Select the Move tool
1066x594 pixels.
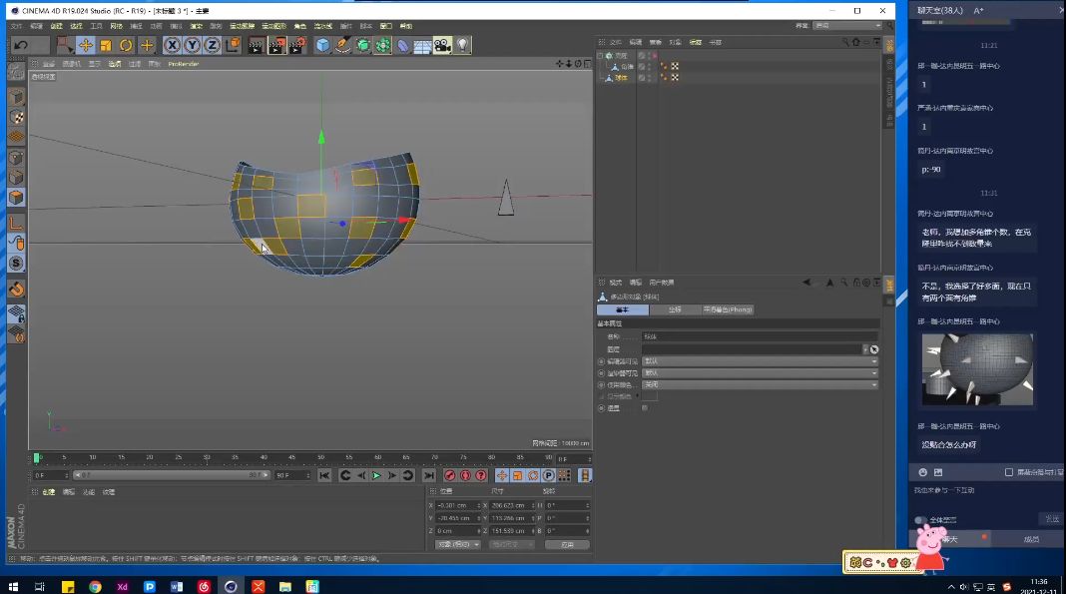[86, 45]
